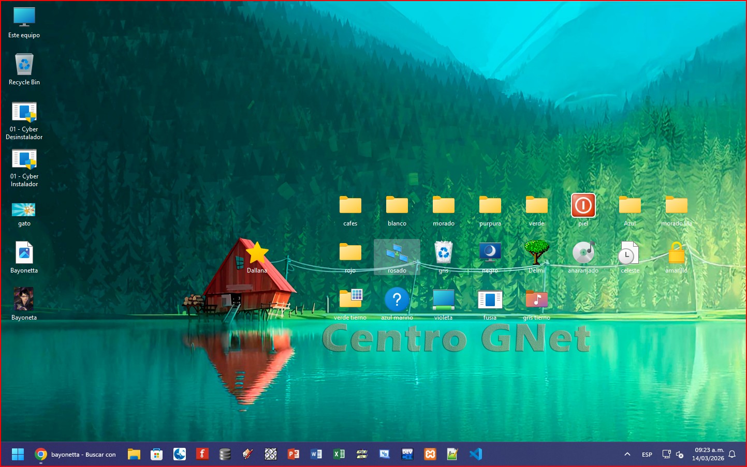Open Visual Studio Code from the taskbar
This screenshot has width=747, height=467.
click(x=475, y=454)
